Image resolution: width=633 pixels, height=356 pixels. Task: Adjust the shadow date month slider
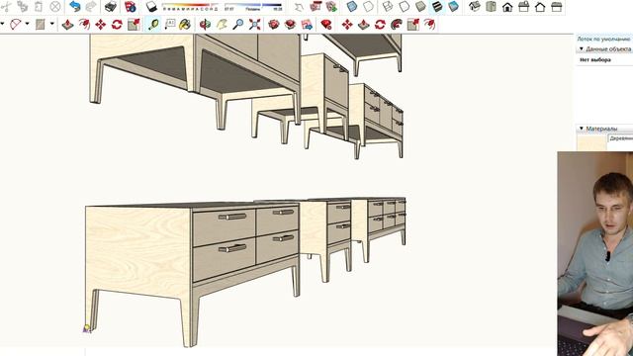(190, 7)
